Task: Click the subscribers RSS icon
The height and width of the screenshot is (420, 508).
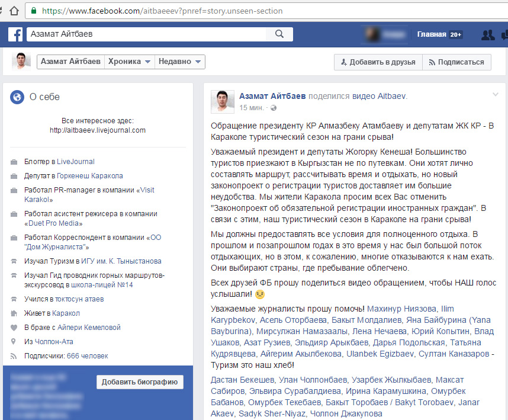Action: (x=14, y=356)
